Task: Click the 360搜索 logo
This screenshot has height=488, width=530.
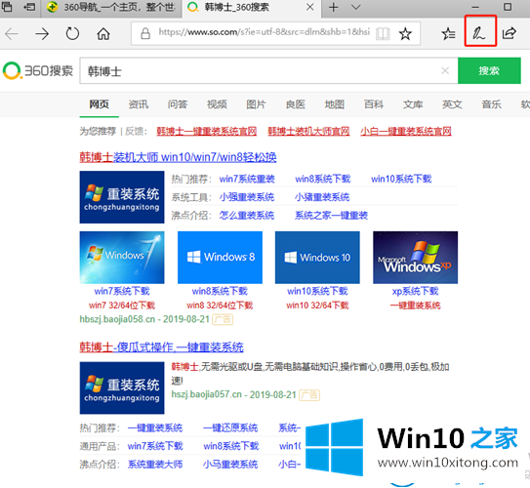Action: 38,70
